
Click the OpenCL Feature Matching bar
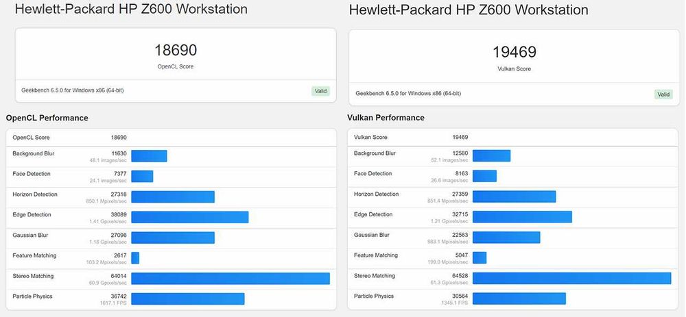135,257
